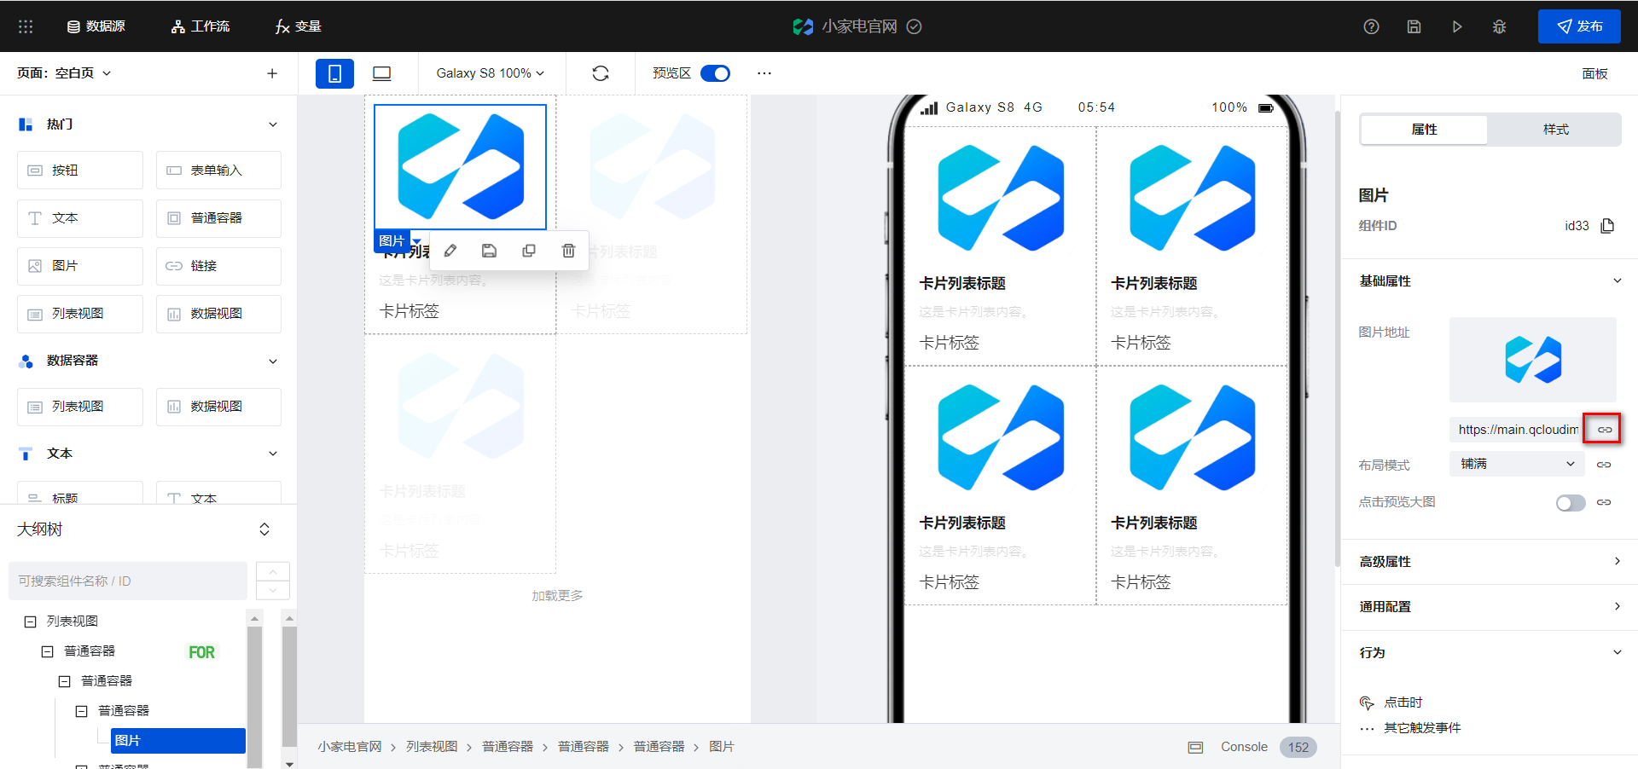Refresh the canvas preview
Screen dimensions: 1638x769
click(601, 73)
